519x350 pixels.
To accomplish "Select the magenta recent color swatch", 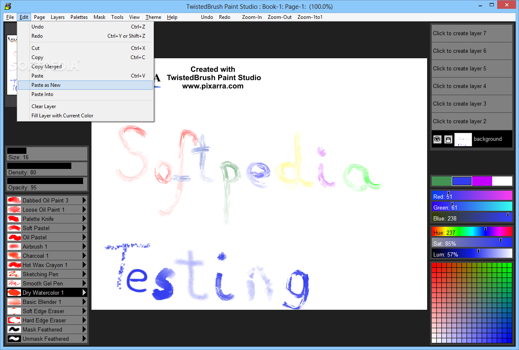I will tap(482, 181).
